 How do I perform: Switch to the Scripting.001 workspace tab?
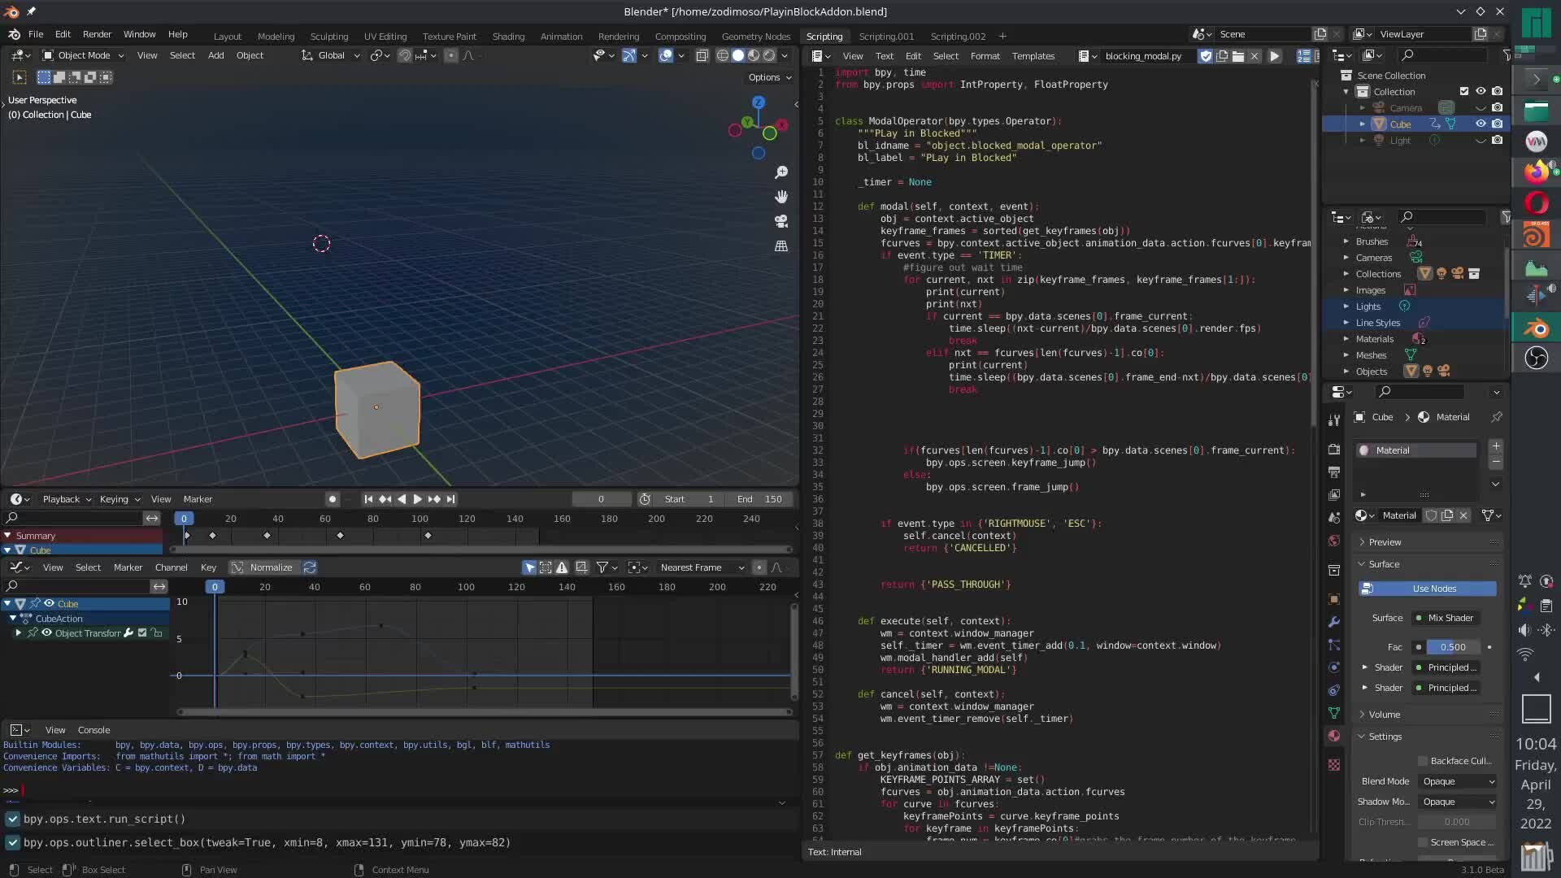(887, 36)
